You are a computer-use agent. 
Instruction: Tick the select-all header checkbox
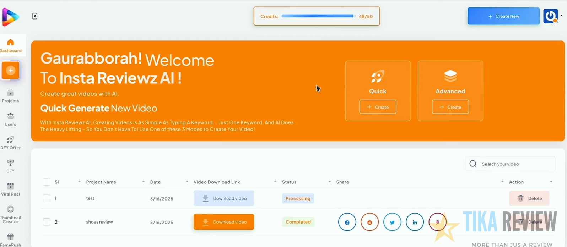[47, 182]
